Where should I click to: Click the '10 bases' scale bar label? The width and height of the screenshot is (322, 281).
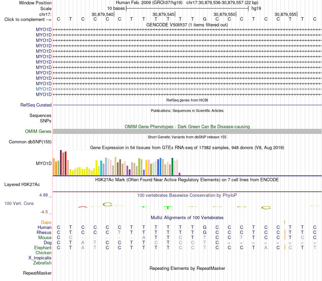[116, 8]
